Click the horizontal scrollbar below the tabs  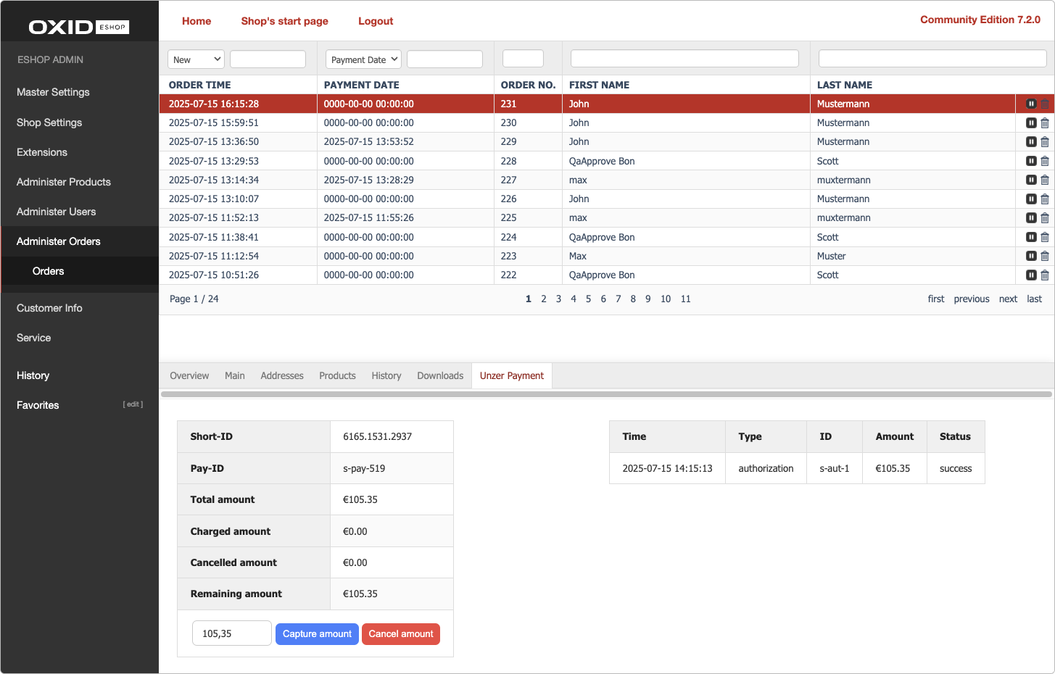coord(606,394)
